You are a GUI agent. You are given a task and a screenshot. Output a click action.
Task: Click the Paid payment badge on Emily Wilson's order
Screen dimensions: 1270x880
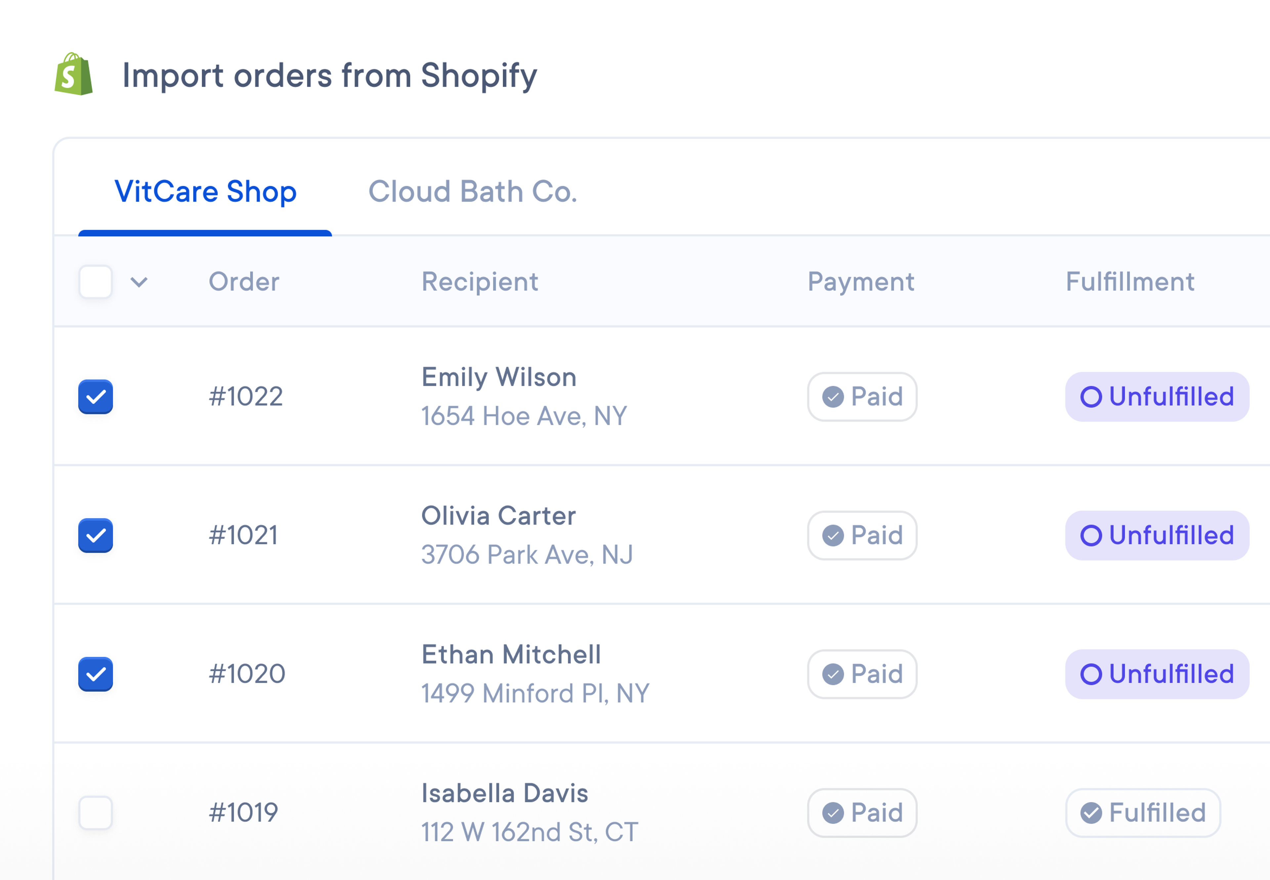coord(862,397)
